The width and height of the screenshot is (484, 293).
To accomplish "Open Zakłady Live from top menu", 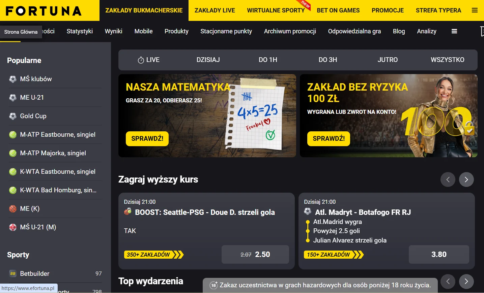I will coord(215,10).
